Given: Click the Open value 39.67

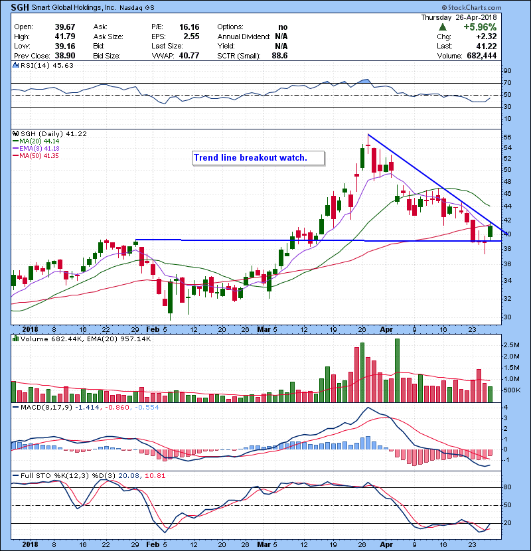Looking at the screenshot, I should (x=64, y=27).
